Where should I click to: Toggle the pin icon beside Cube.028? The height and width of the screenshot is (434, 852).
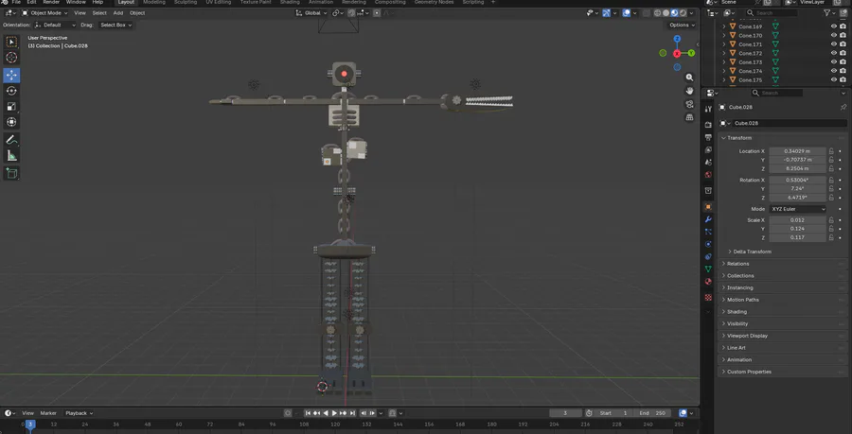(843, 108)
